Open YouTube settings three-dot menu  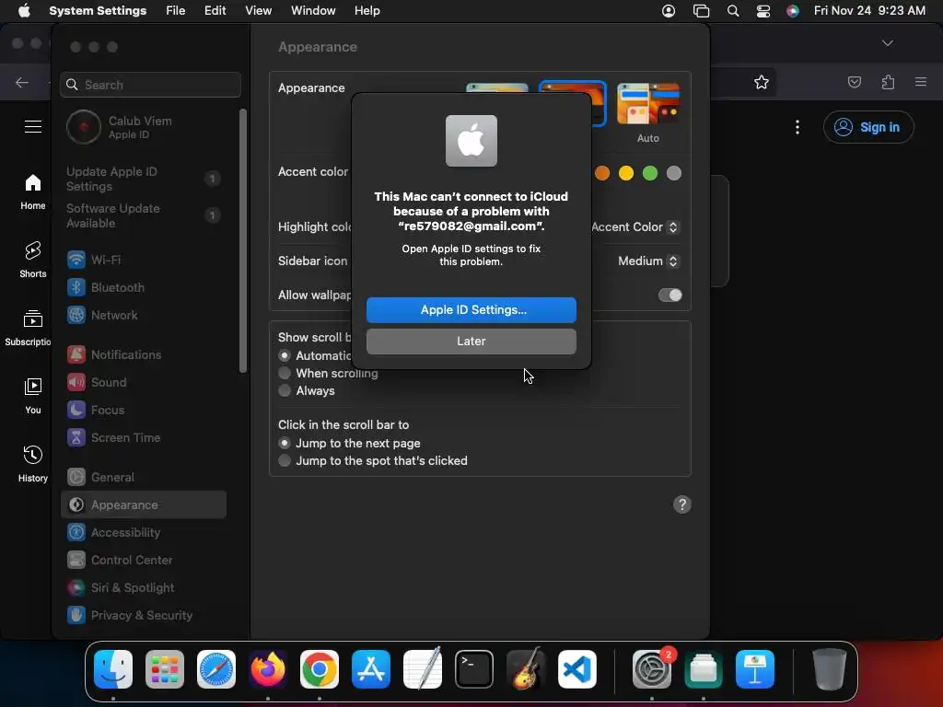pos(797,127)
